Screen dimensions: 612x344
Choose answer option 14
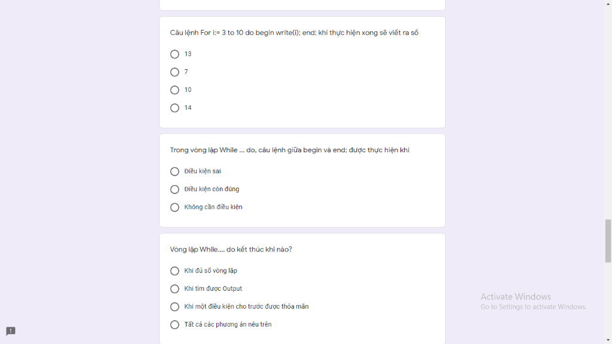(x=175, y=108)
